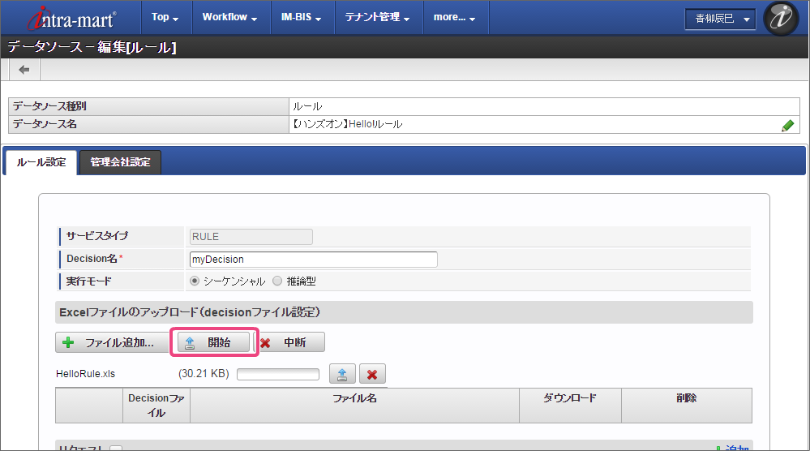The height and width of the screenshot is (451, 810).
Task: Click the Excelファイルのアップロード section header
Action: coord(404,312)
